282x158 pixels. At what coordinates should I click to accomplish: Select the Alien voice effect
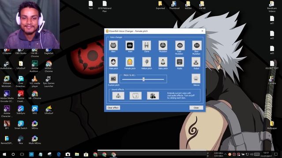(113, 45)
